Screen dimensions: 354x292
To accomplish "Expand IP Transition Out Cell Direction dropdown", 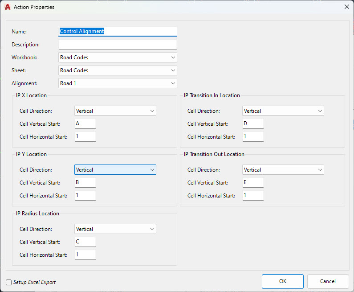I will coord(283,170).
